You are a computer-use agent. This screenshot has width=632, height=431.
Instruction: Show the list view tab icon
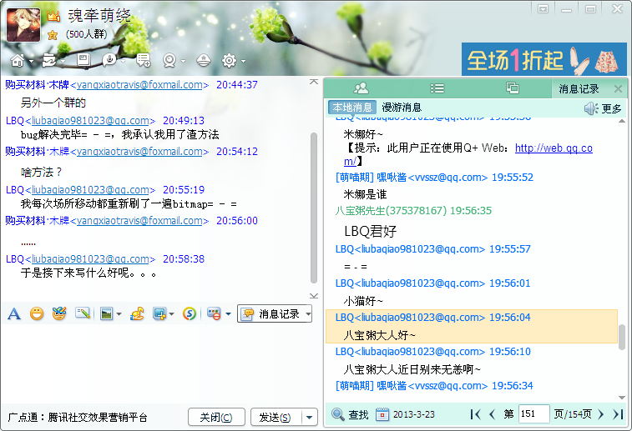click(x=437, y=88)
